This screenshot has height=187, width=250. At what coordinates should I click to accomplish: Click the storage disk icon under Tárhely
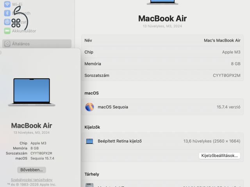point(89,185)
